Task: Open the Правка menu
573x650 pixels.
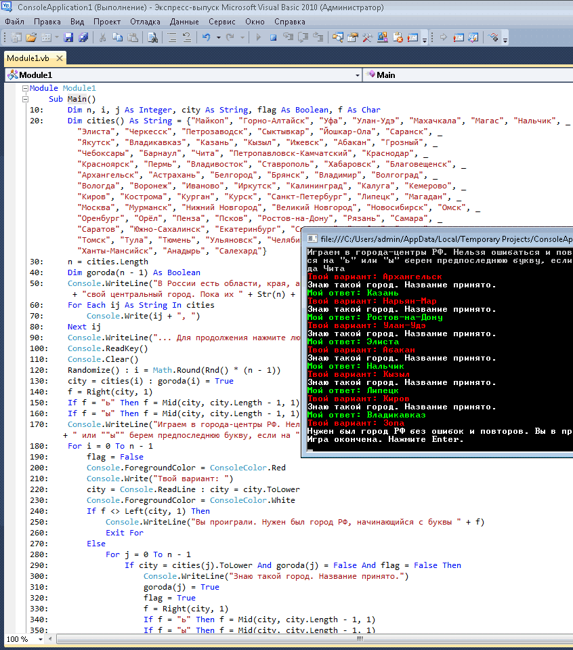Action: point(47,22)
